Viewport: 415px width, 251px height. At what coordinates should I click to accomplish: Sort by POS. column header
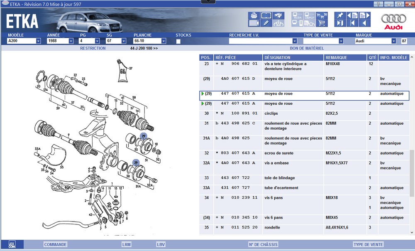206,57
